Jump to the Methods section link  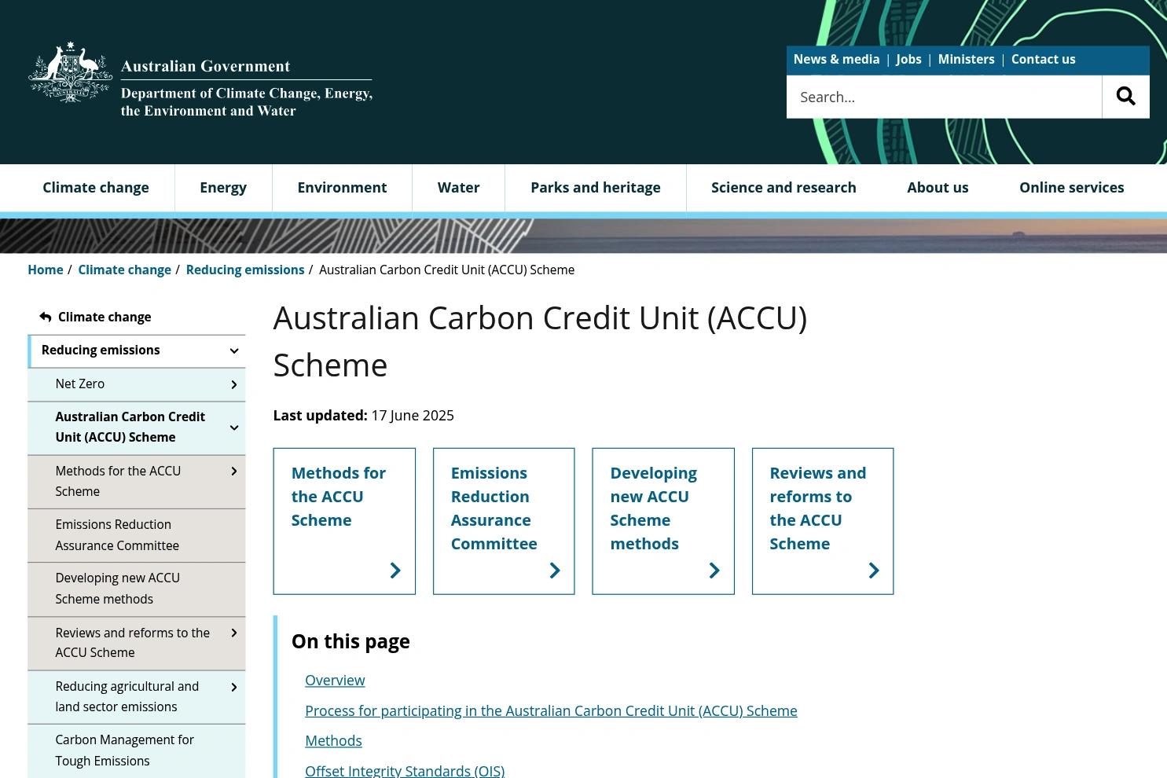[x=333, y=740]
